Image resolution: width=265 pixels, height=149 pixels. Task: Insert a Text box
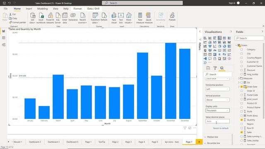[x=121, y=18]
